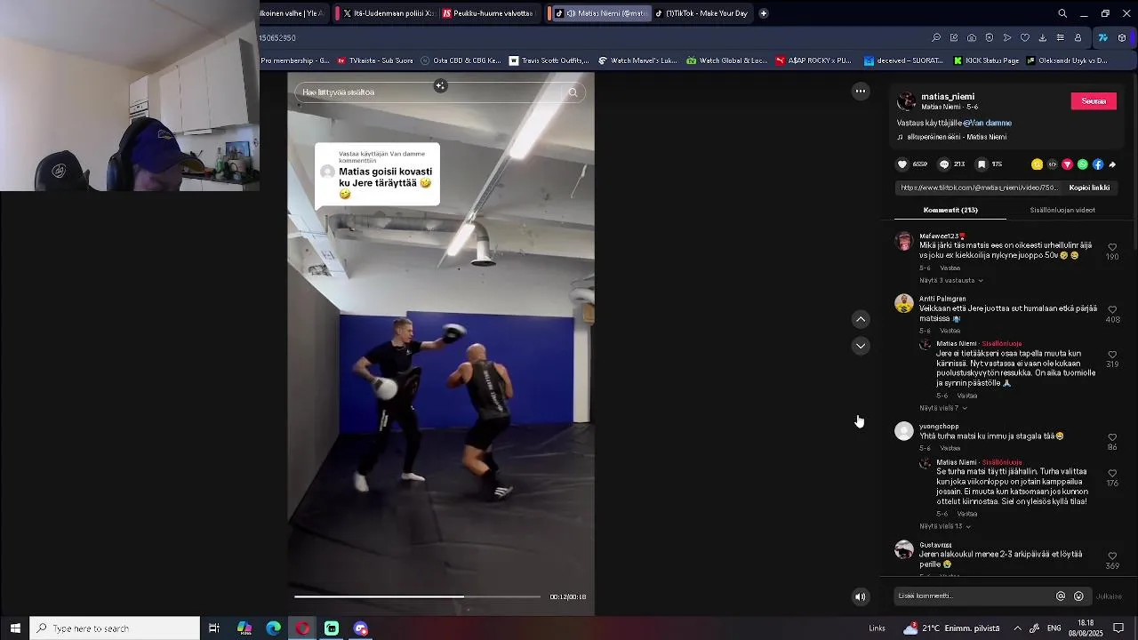Click the Kopioi linkki button
Viewport: 1138px width, 640px height.
(1089, 188)
